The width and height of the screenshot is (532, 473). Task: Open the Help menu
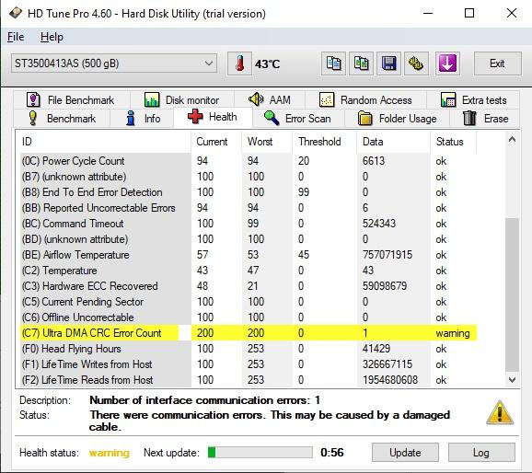pyautogui.click(x=52, y=37)
